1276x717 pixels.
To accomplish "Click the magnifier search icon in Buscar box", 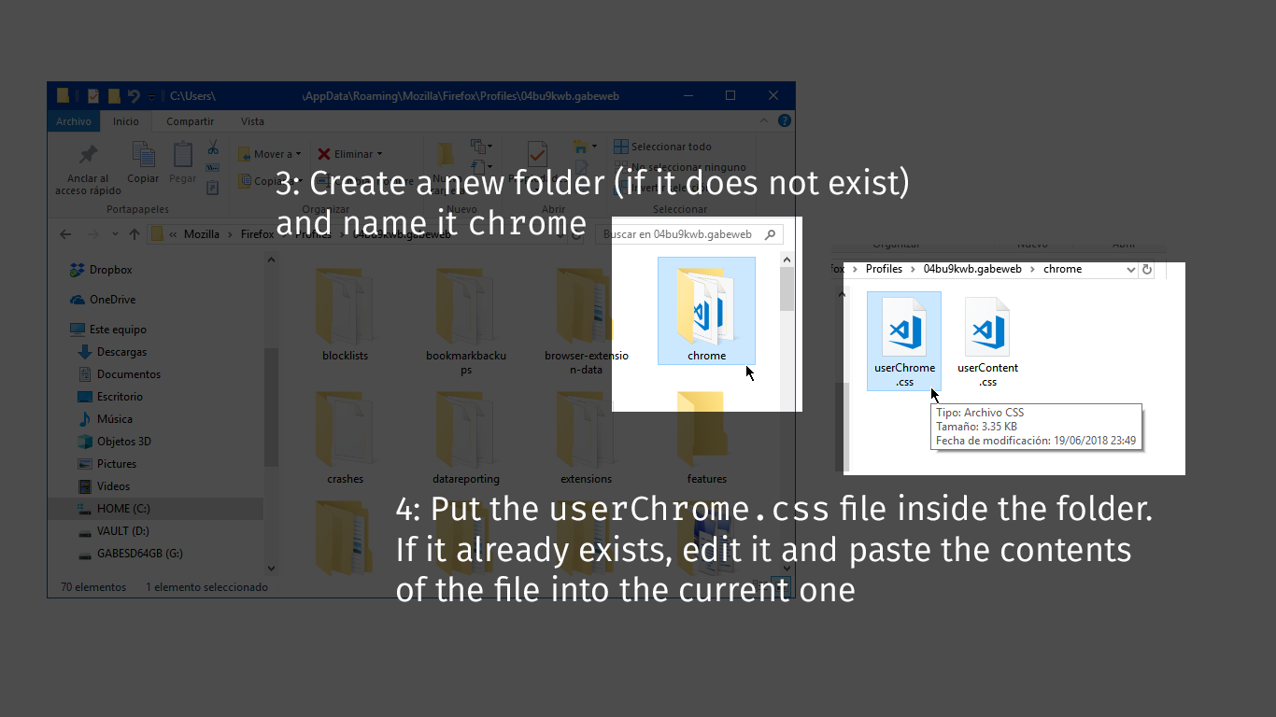I will pyautogui.click(x=771, y=234).
